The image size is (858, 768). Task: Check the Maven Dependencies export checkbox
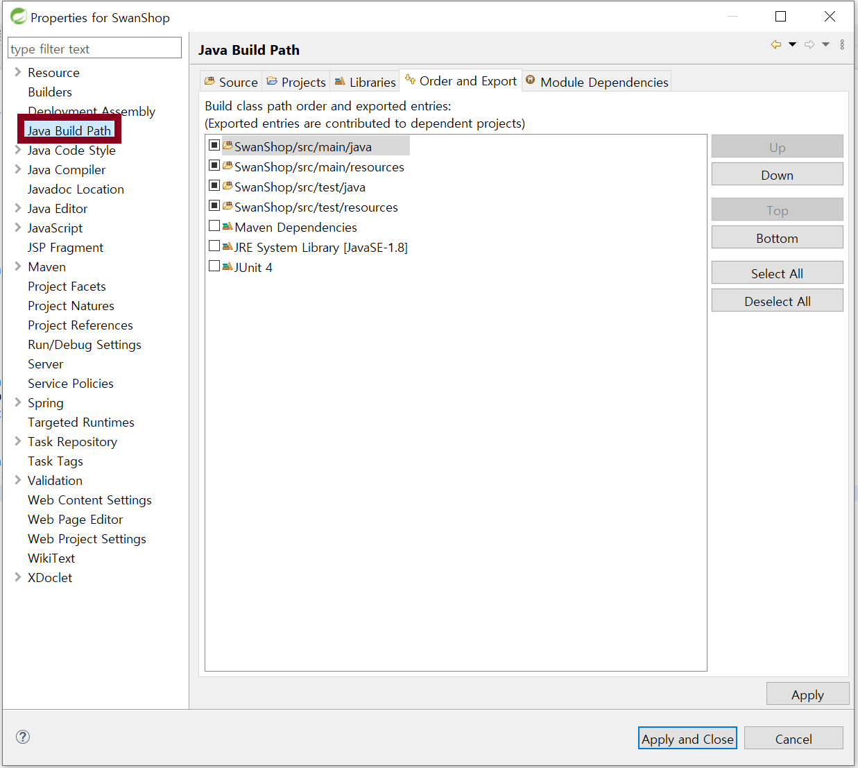pos(214,226)
